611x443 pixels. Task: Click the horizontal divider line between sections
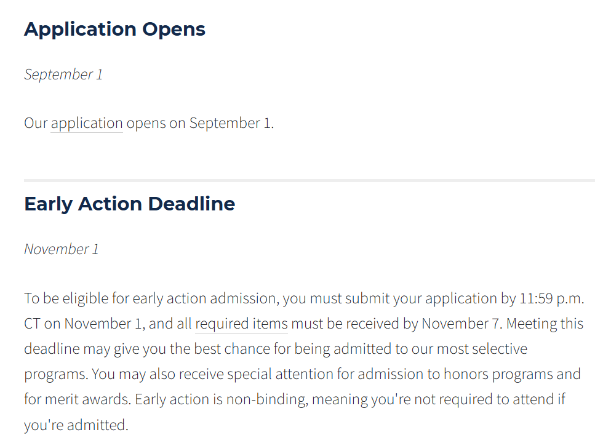pyautogui.click(x=309, y=180)
